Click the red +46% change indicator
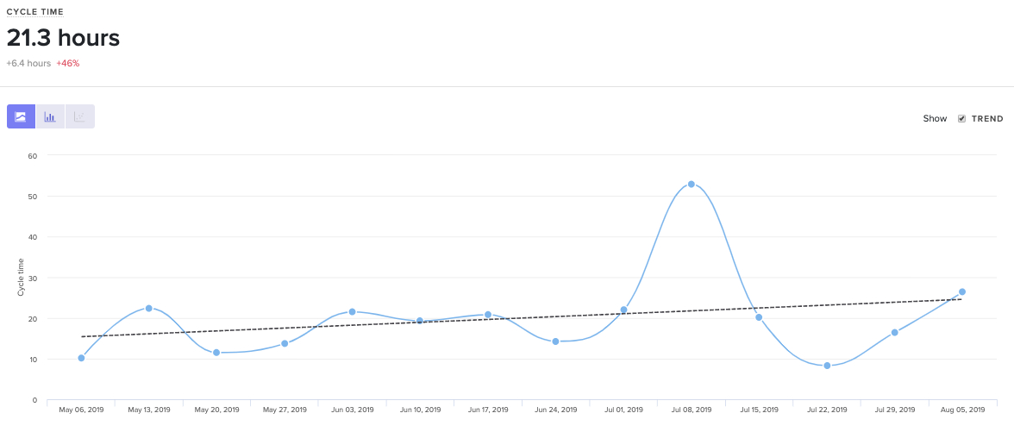The width and height of the screenshot is (1014, 432). (68, 63)
